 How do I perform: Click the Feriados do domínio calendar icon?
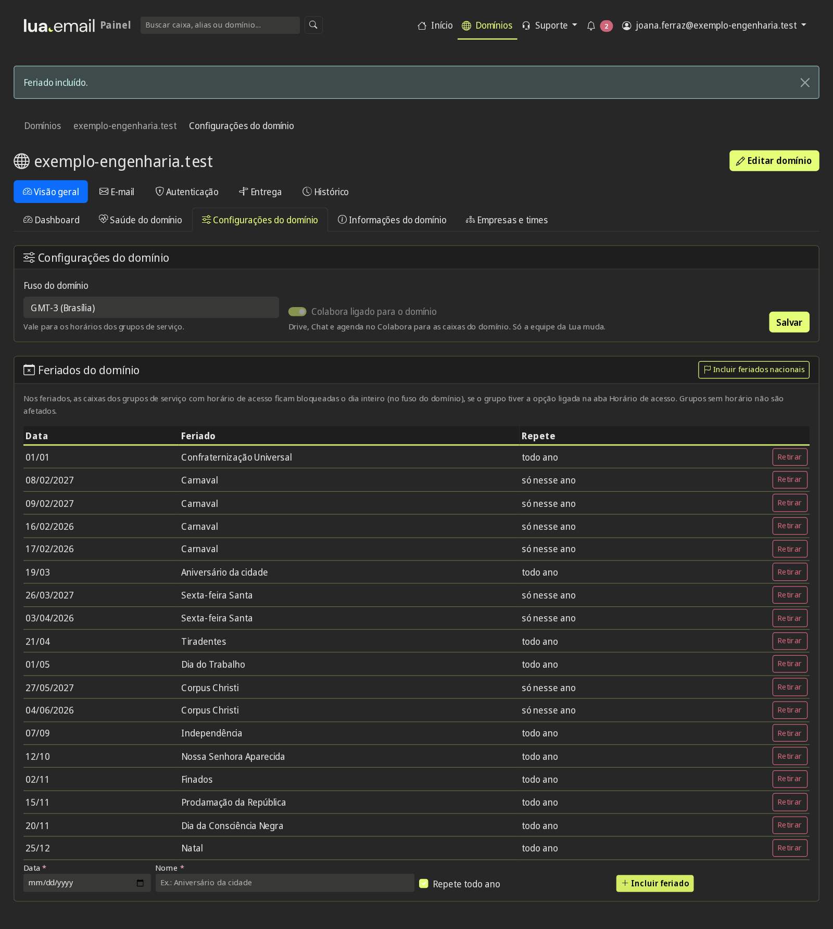pos(29,370)
